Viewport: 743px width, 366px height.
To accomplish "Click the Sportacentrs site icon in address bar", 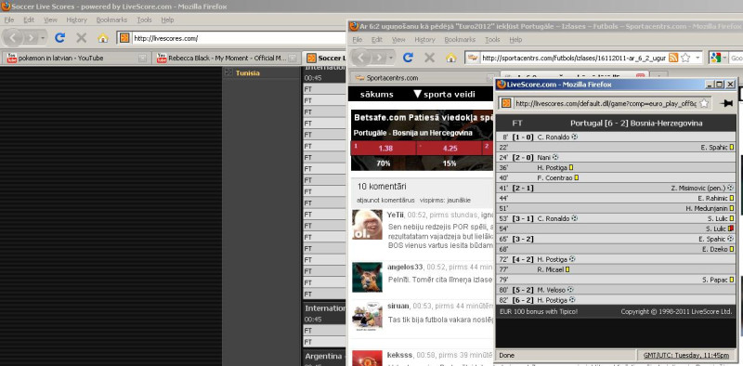I will click(473, 58).
